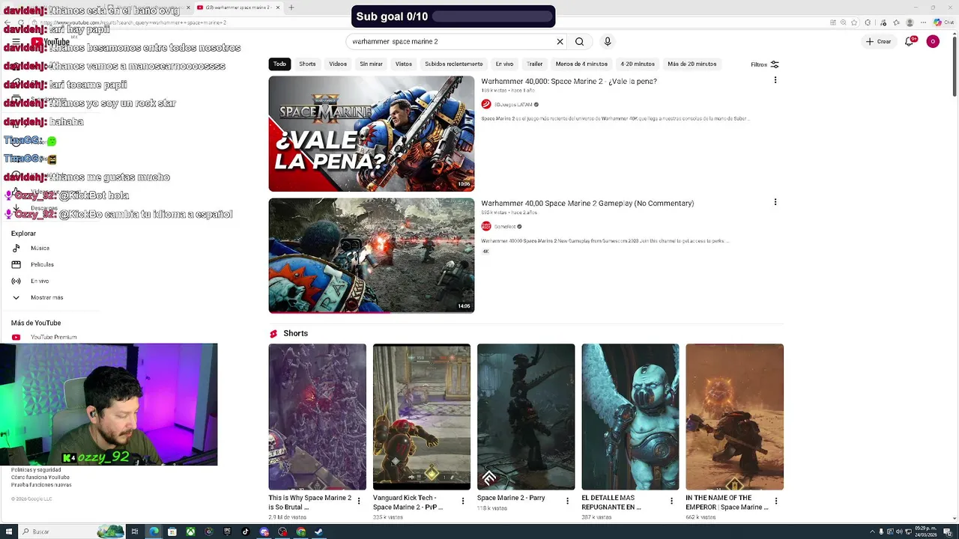
Task: Click Música icon in Explorar sidebar
Action: point(16,248)
